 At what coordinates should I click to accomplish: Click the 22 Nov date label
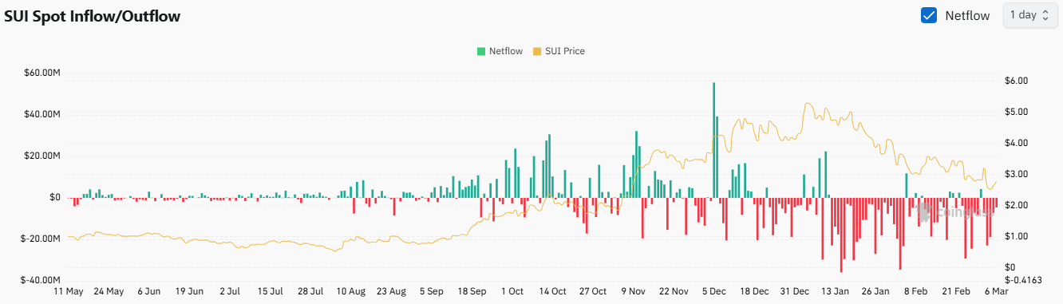tap(674, 292)
